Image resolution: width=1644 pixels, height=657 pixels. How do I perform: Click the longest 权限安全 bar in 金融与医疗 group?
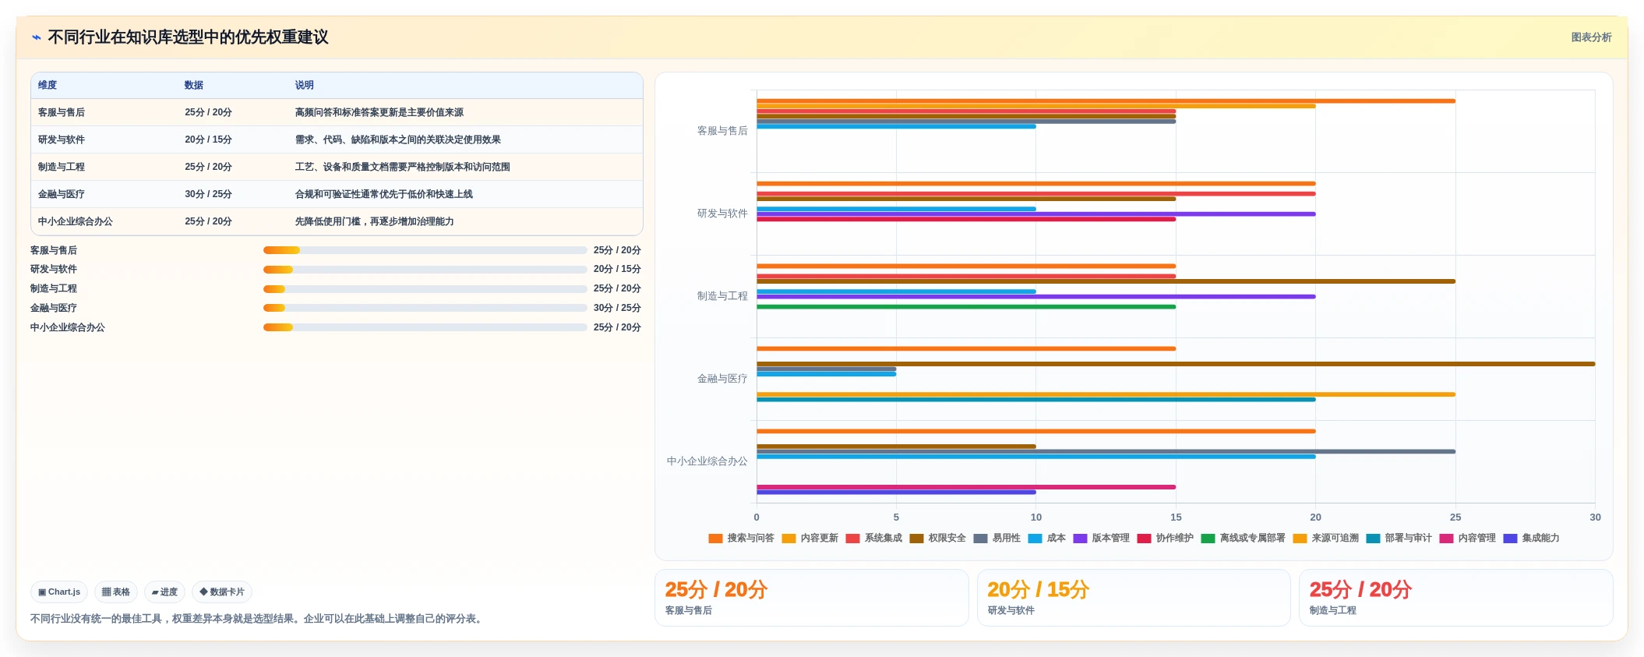[x=1176, y=364]
